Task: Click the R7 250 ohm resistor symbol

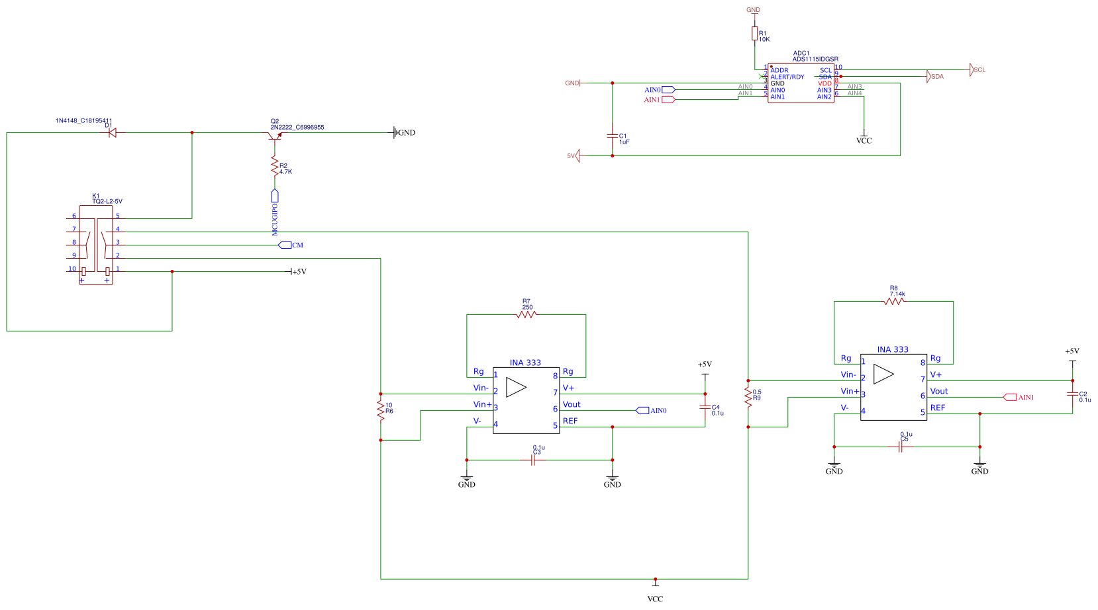Action: (526, 314)
